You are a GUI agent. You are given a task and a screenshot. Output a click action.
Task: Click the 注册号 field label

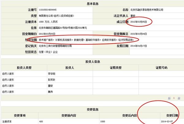click(x=32, y=10)
